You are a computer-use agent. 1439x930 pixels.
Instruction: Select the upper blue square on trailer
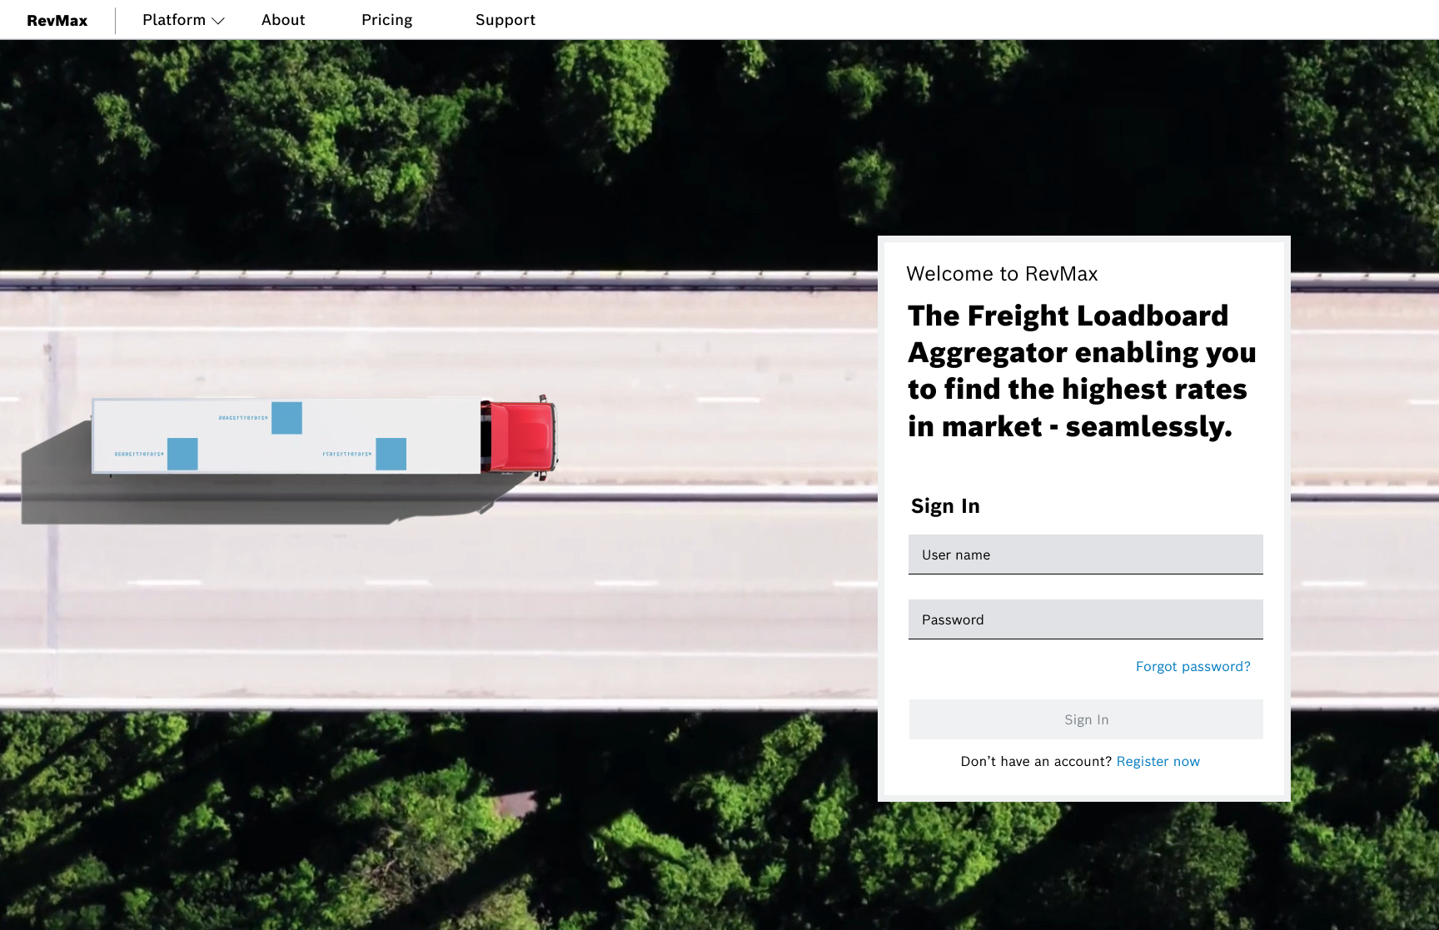tap(286, 418)
